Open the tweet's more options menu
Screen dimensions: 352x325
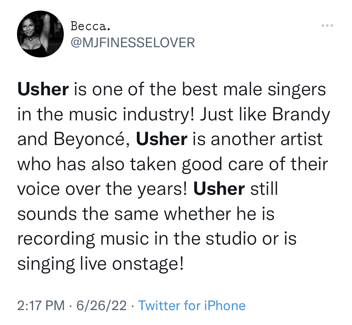point(327,26)
